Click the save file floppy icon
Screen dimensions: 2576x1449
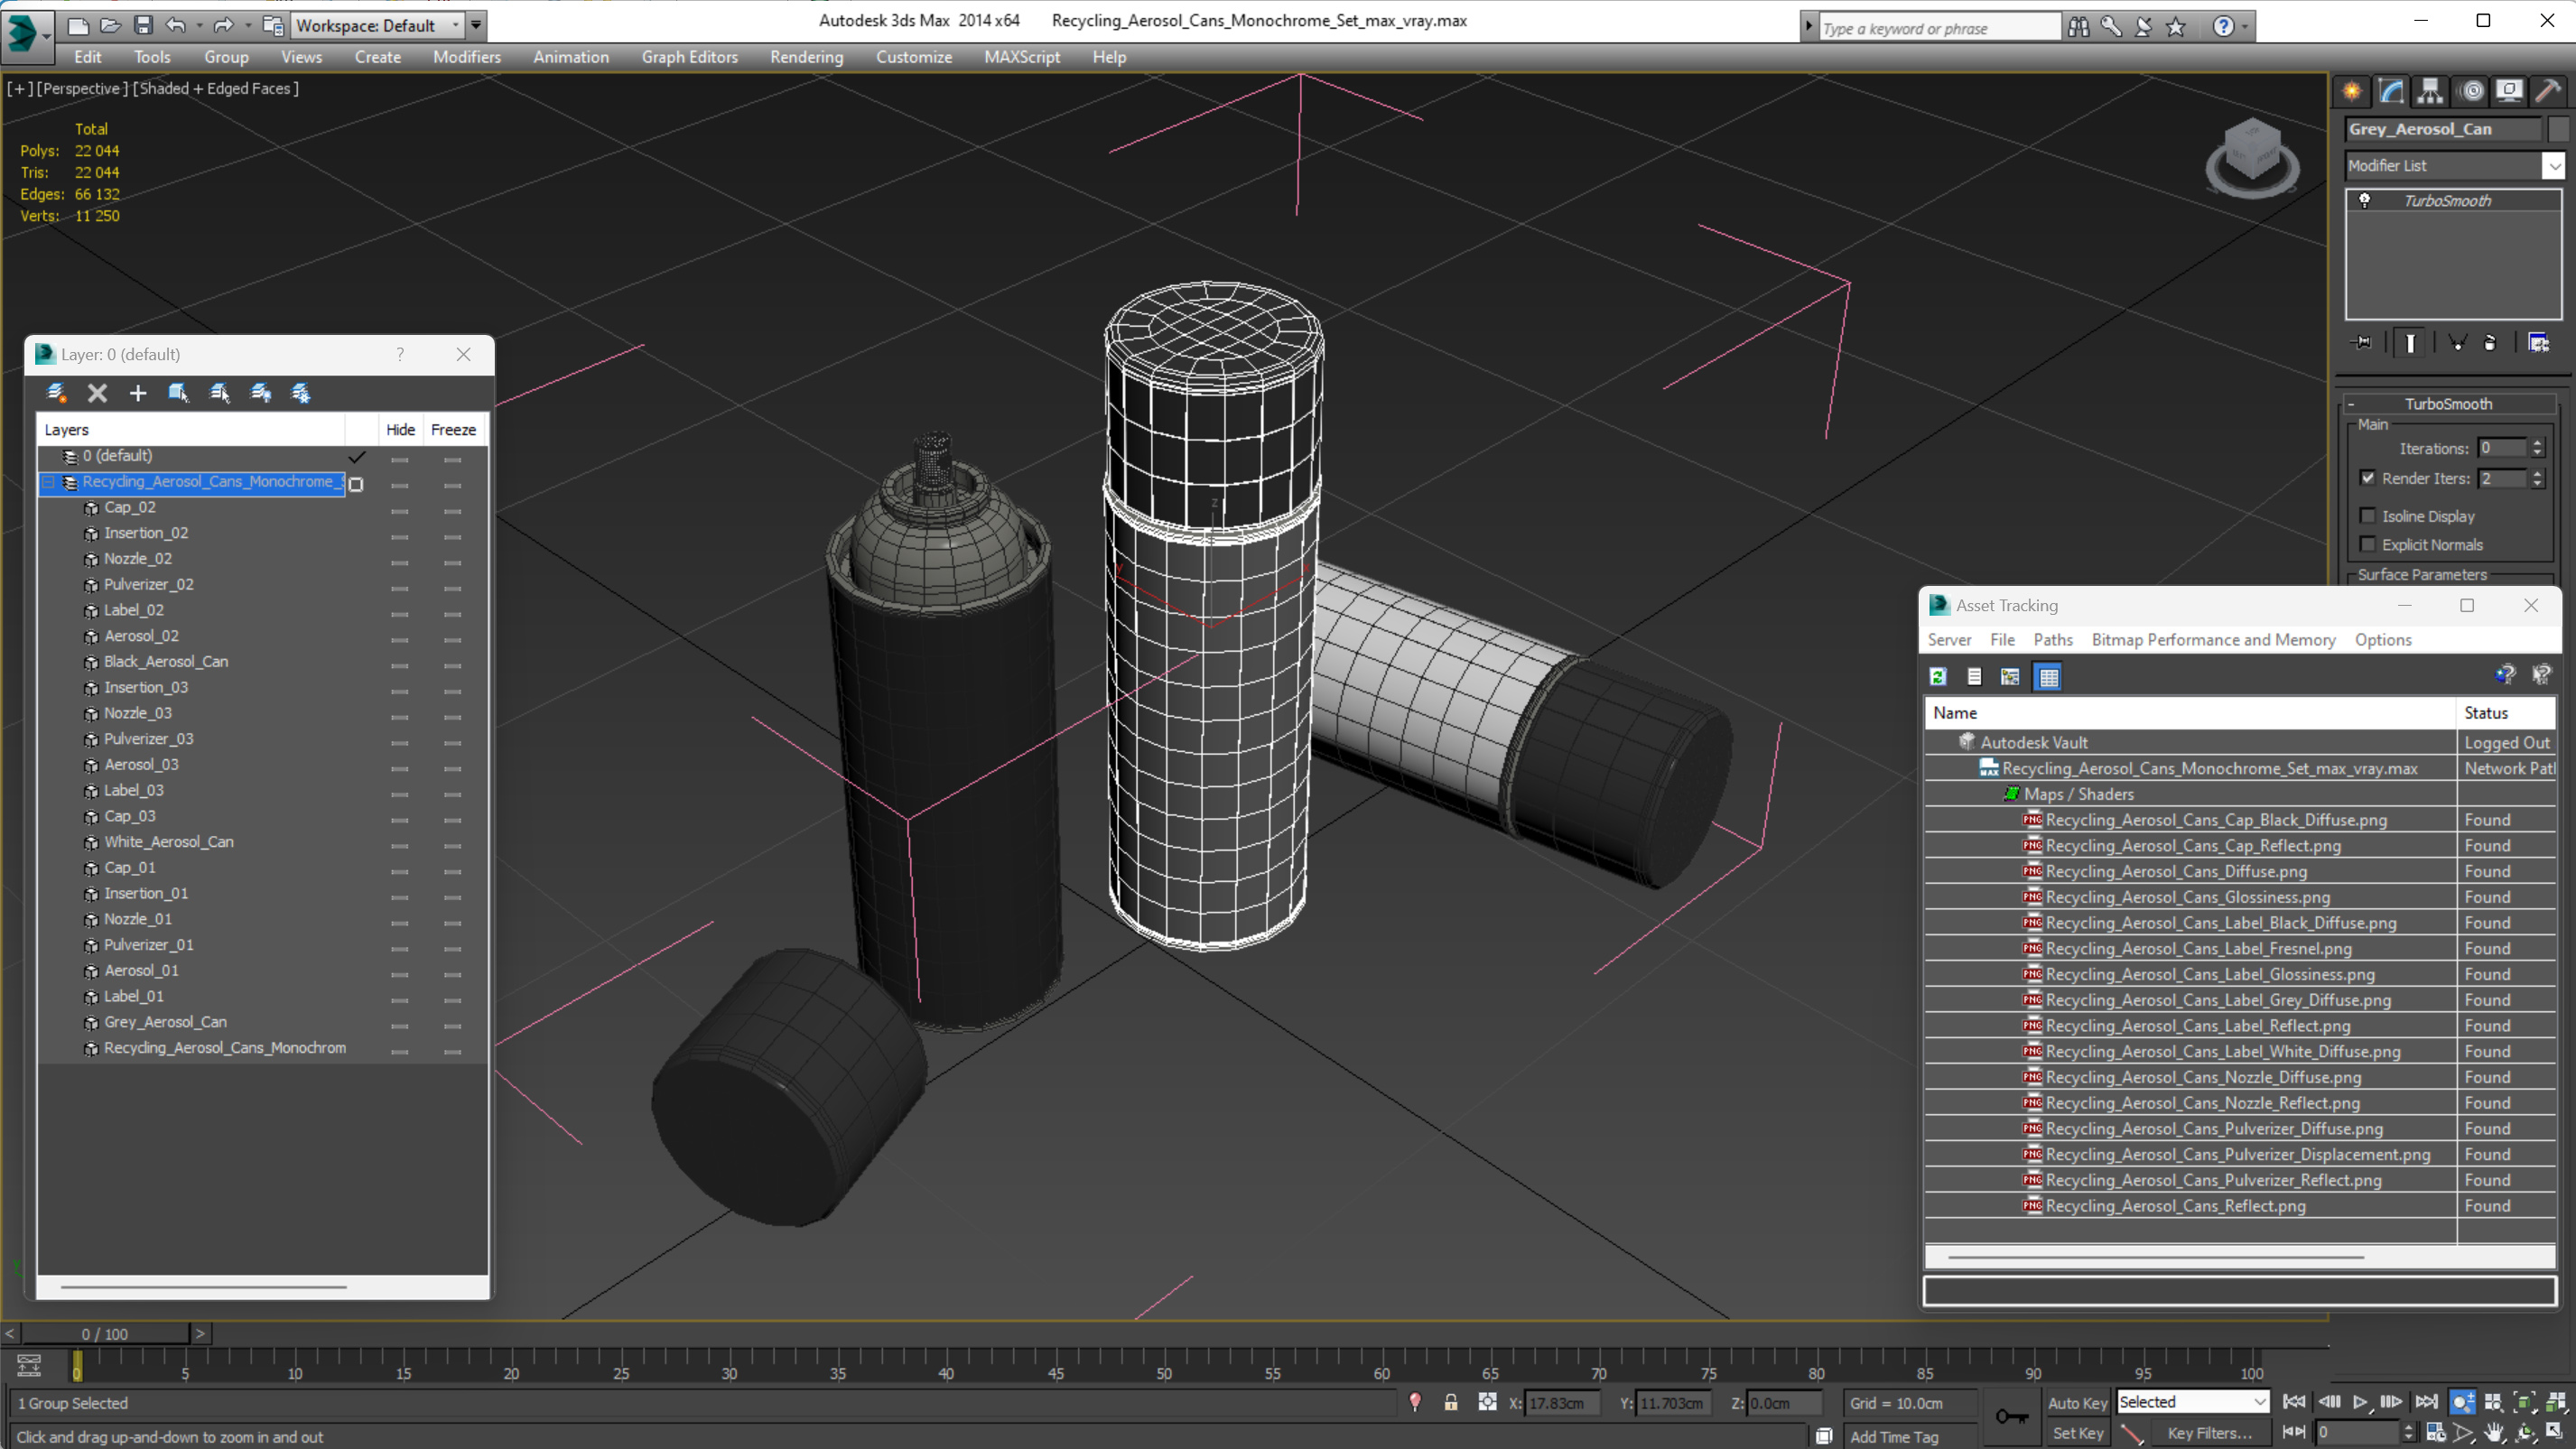[143, 25]
